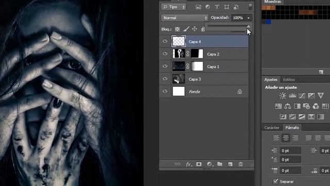Switch to the Muestras tab
Viewport: 330px width, 186px height.
click(273, 2)
